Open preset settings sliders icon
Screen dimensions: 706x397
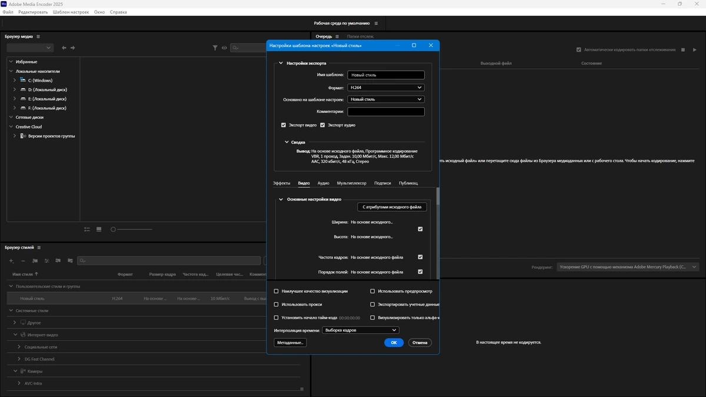46,261
